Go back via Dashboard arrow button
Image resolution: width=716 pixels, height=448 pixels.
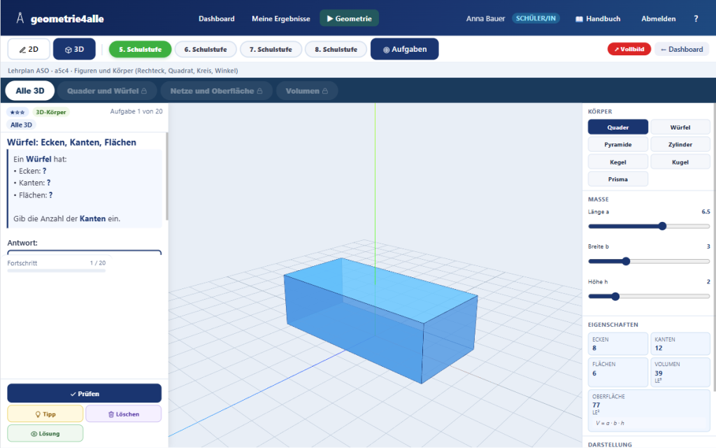coord(682,49)
